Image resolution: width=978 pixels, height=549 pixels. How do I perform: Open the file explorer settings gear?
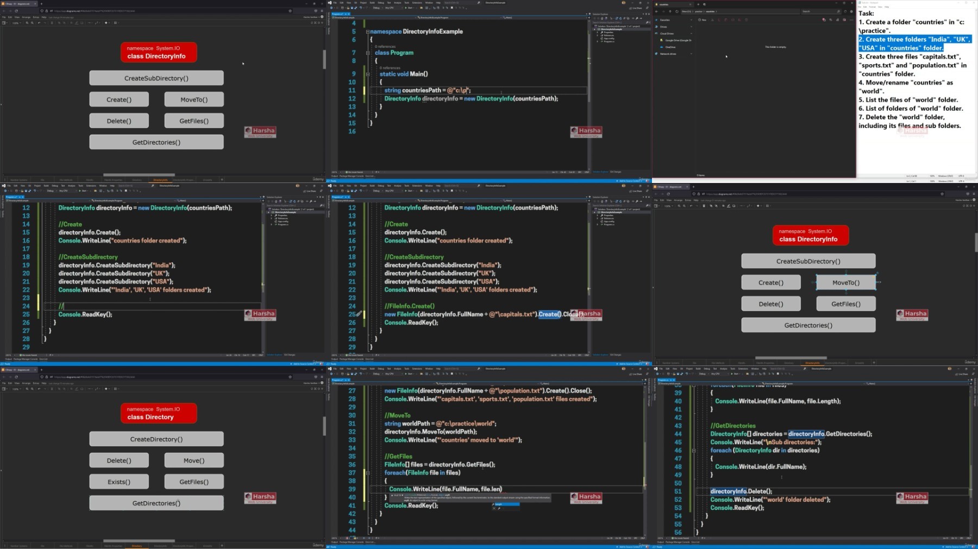pos(851,11)
